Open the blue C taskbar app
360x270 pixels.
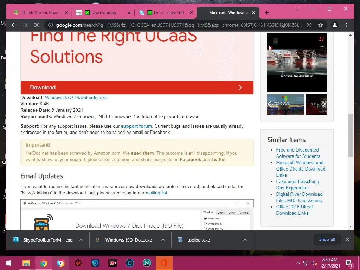pos(129,263)
